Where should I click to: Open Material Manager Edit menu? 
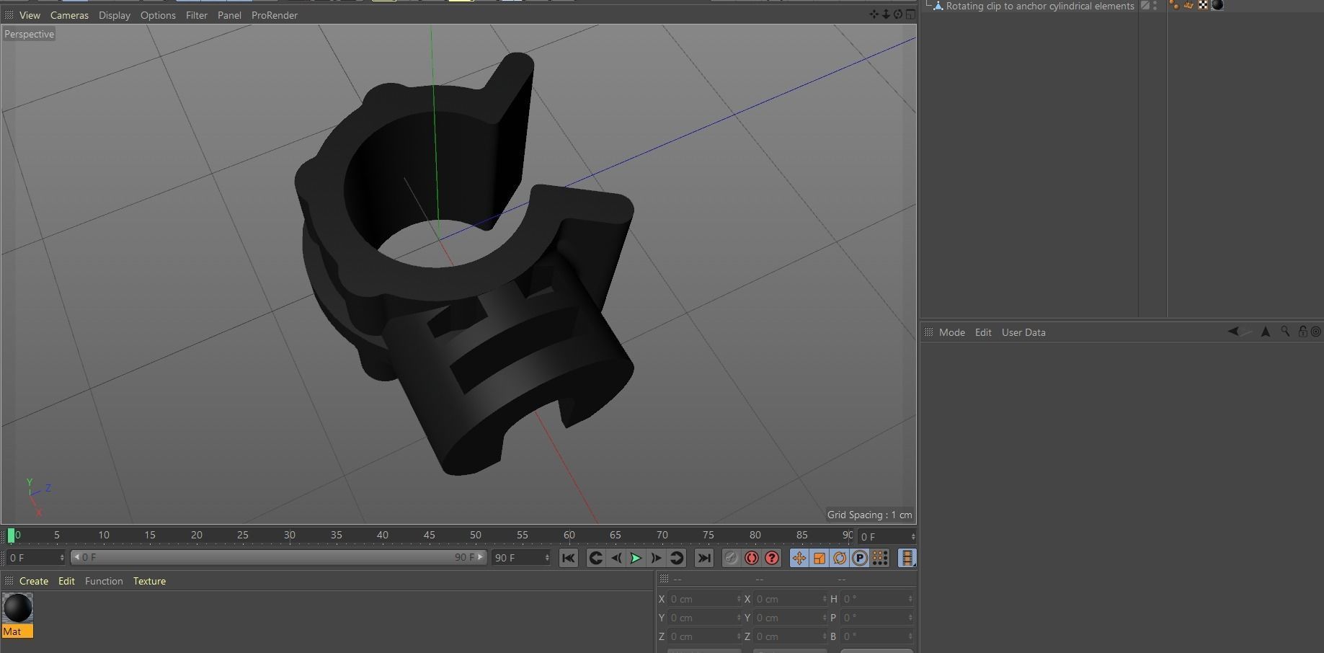(x=66, y=581)
